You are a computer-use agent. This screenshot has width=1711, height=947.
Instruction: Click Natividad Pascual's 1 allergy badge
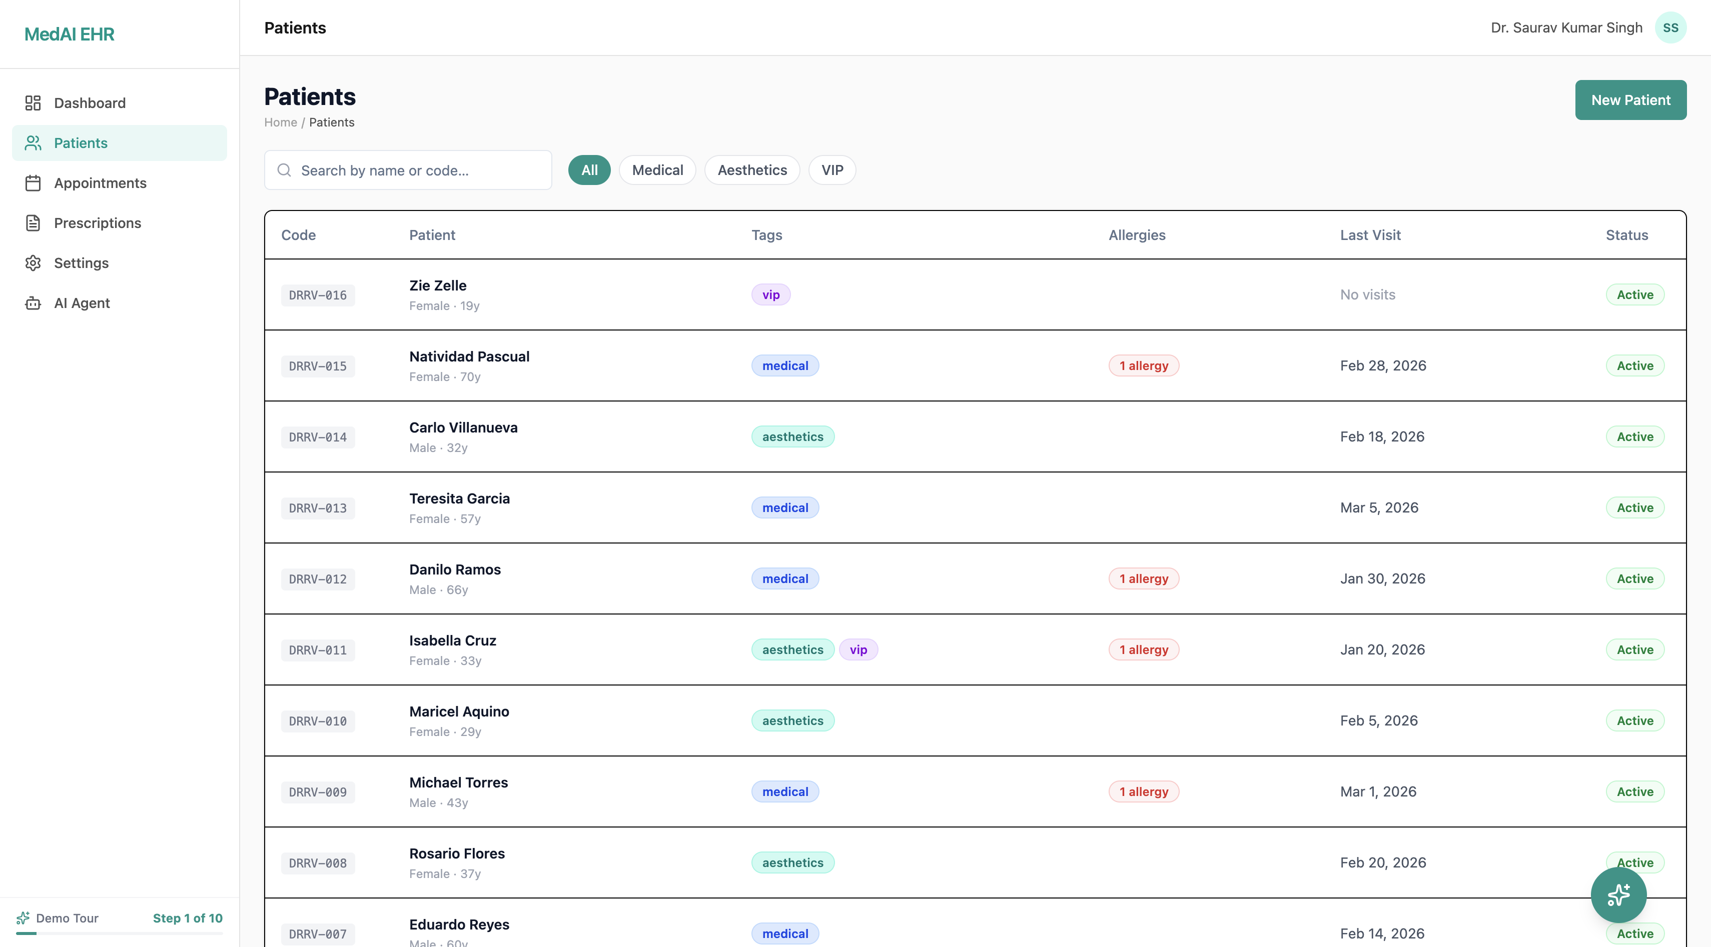(1143, 365)
